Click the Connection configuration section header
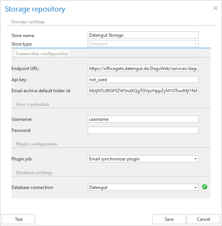This screenshot has width=222, height=226. [x=42, y=53]
